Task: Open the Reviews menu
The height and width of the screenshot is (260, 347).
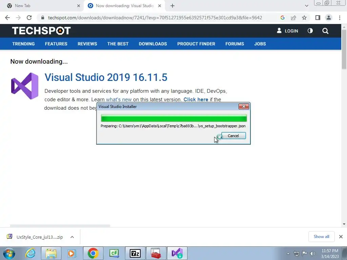Action: point(87,44)
